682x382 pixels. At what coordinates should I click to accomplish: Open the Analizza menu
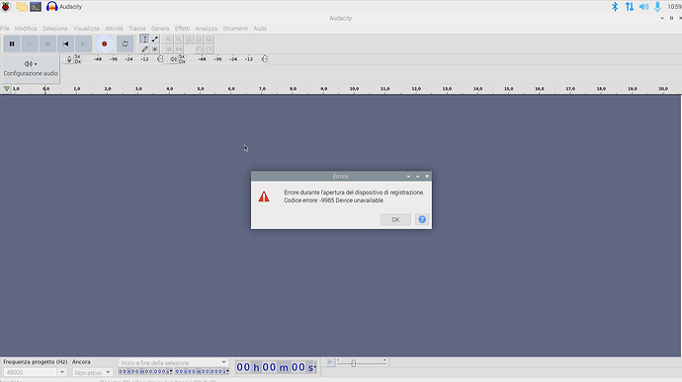tap(207, 29)
